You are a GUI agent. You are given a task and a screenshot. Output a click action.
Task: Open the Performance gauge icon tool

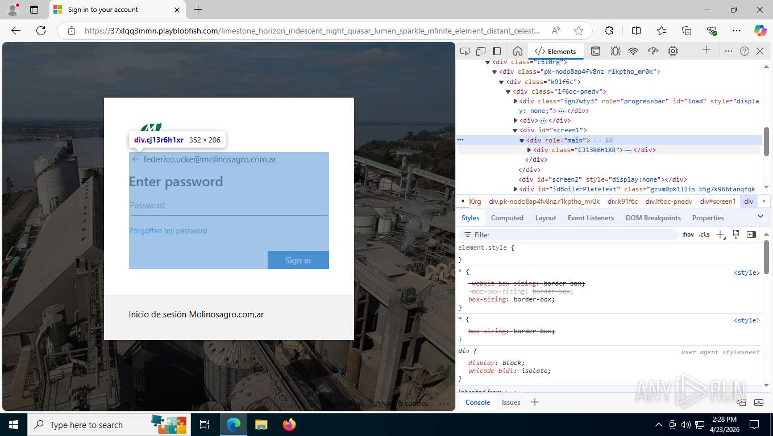point(653,51)
